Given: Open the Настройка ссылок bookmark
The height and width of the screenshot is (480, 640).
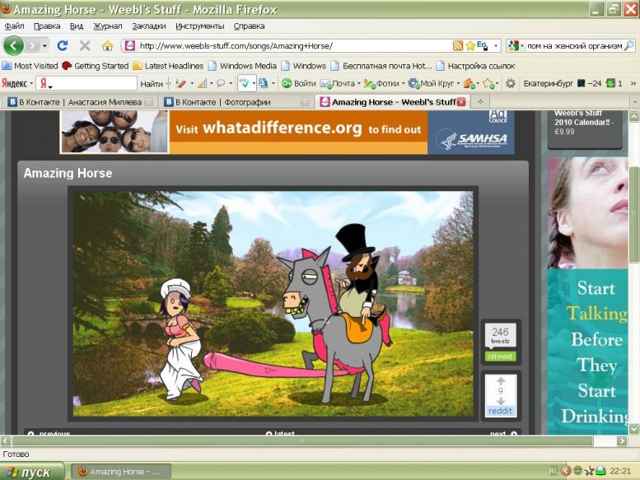Looking at the screenshot, I should (x=476, y=66).
